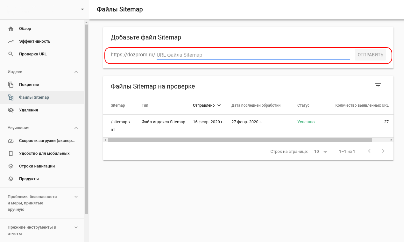Click the Удобство для мобильных phone icon
404x242 pixels.
(x=11, y=153)
